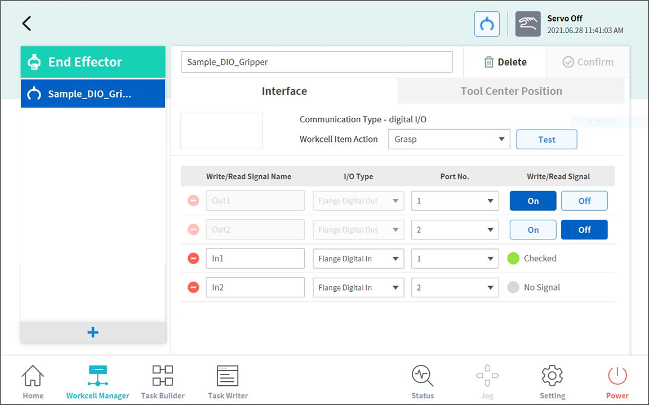Viewport: 649px width, 405px height.
Task: Open the Status monitor
Action: click(423, 382)
